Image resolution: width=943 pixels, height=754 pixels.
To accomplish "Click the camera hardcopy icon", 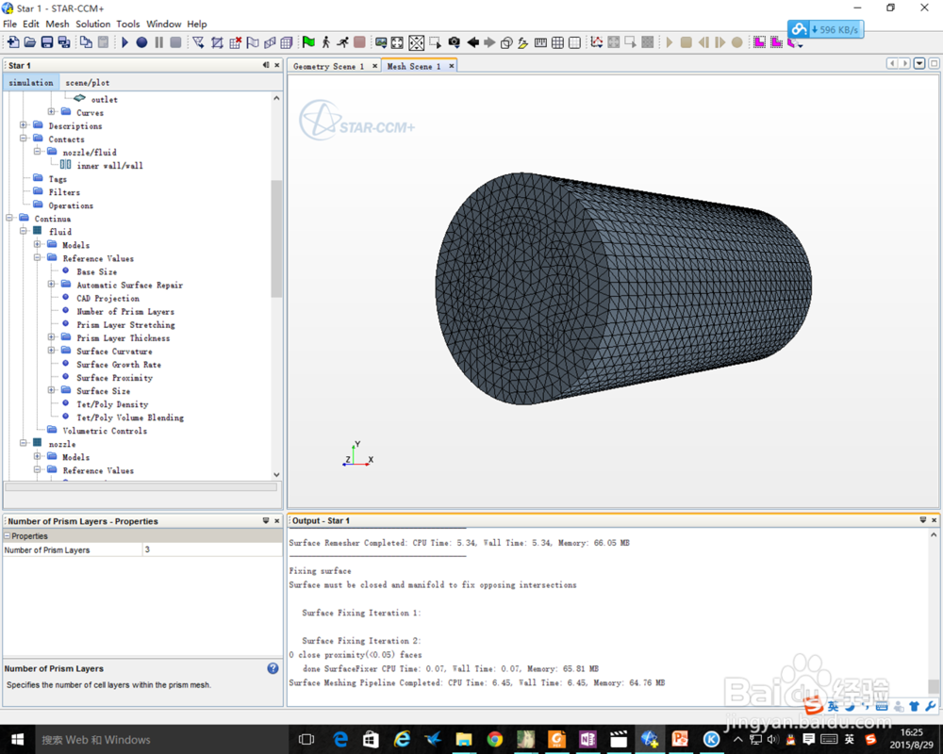I will click(x=455, y=42).
